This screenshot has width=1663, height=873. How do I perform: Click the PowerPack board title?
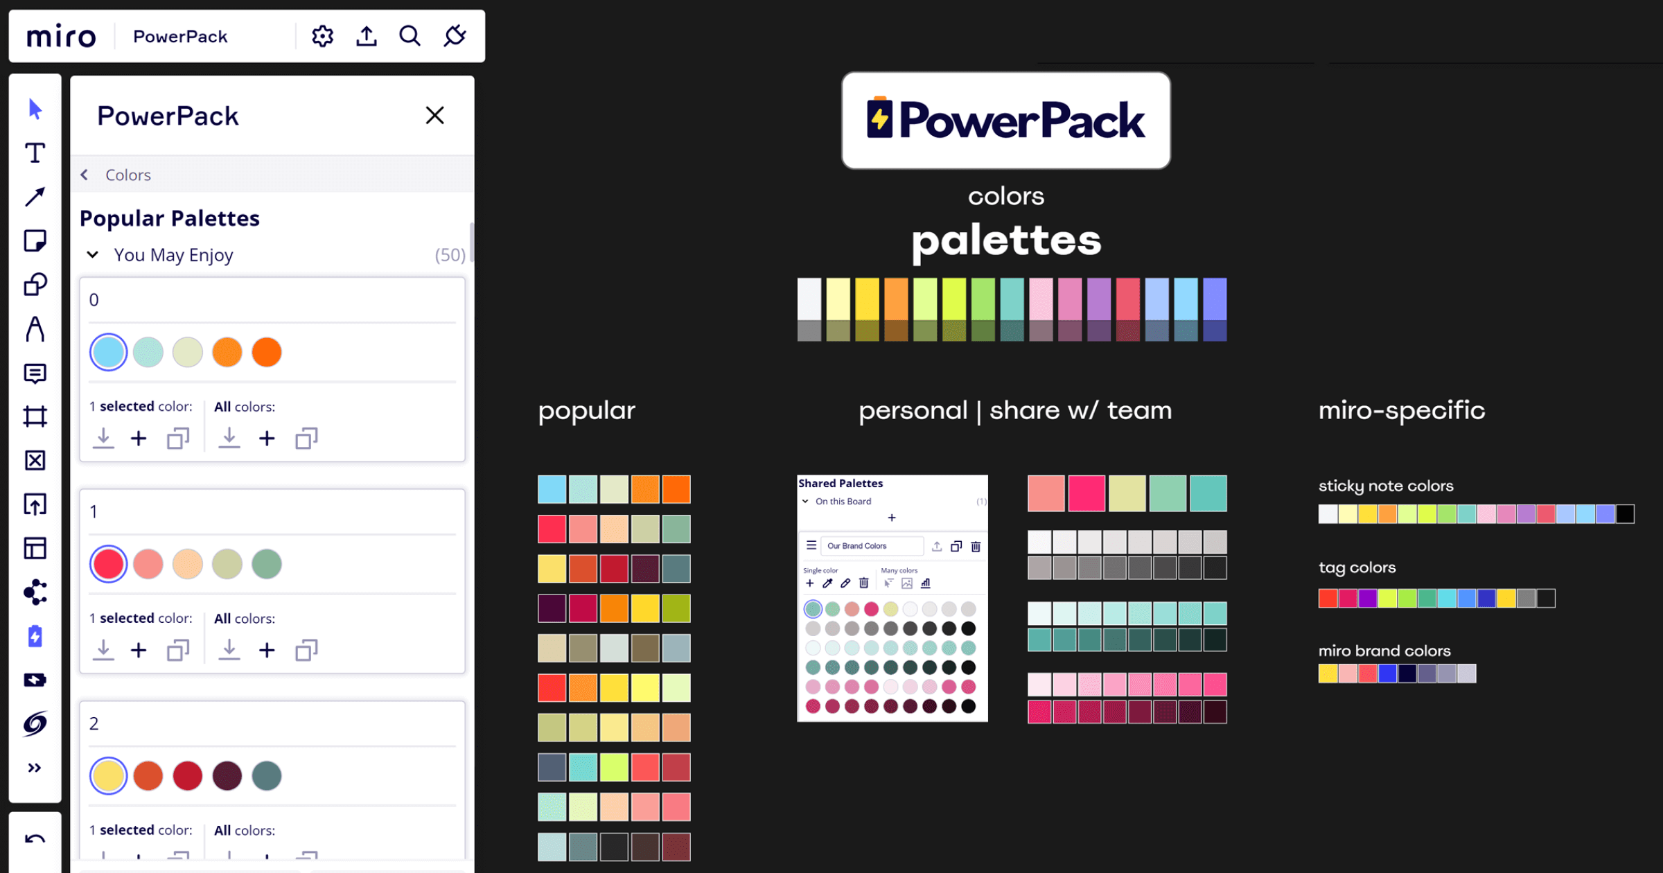point(180,36)
